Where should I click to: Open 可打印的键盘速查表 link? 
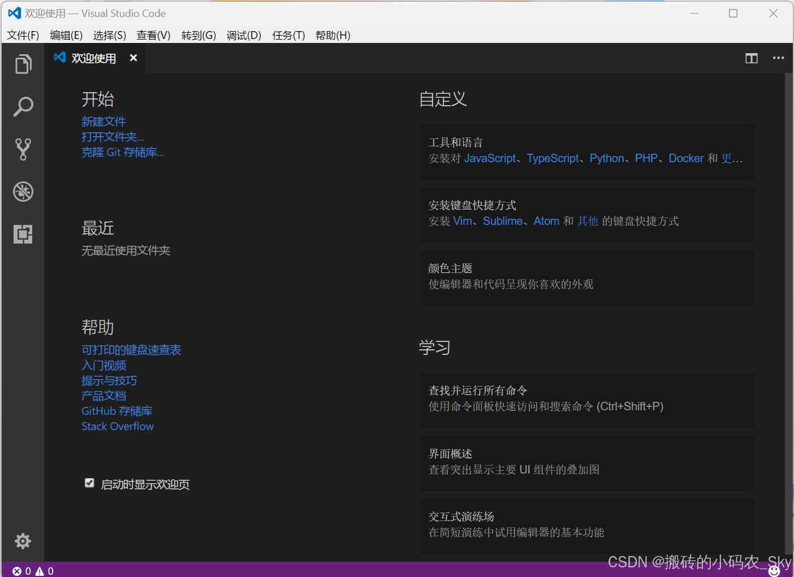131,350
